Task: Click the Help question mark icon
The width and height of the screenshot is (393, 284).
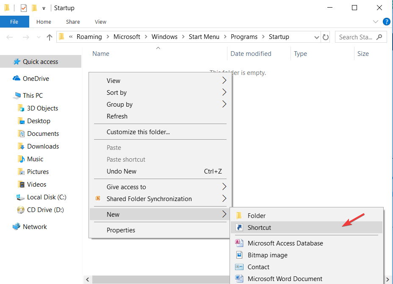Action: [386, 22]
